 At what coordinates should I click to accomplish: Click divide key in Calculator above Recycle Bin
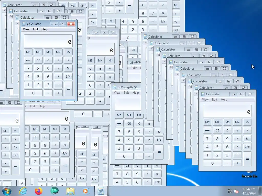(x=237, y=139)
